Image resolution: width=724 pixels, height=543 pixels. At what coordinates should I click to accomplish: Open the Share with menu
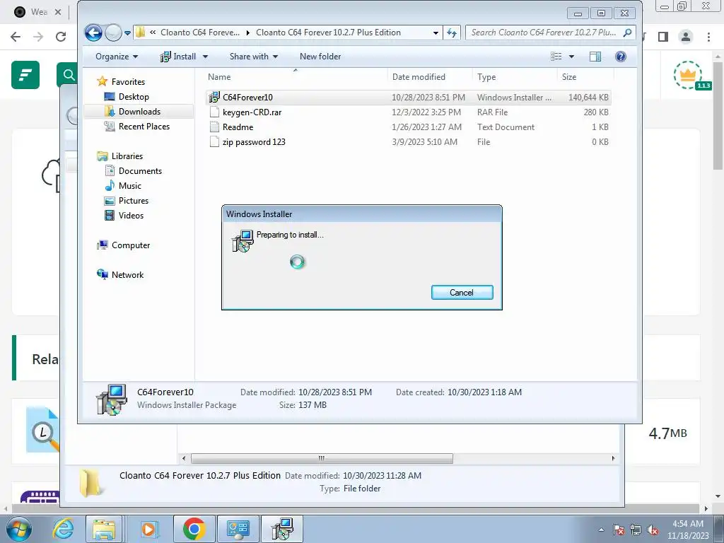pyautogui.click(x=254, y=57)
